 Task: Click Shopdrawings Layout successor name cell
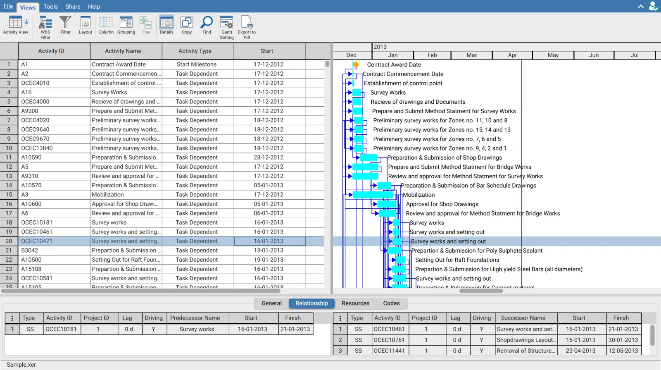click(x=526, y=340)
